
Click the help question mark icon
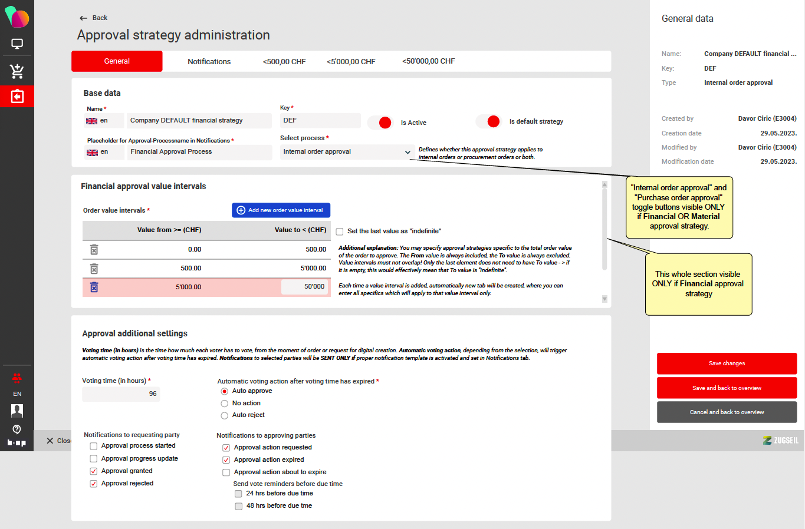click(17, 429)
